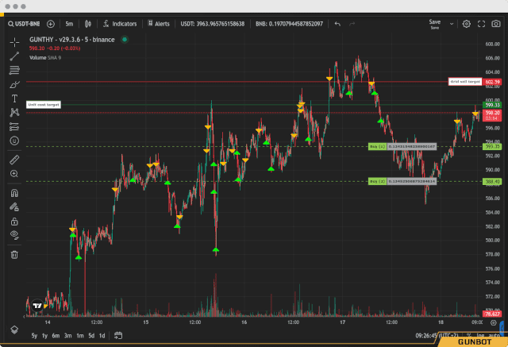Select the 1d time range
This screenshot has height=347, width=508.
(102, 336)
